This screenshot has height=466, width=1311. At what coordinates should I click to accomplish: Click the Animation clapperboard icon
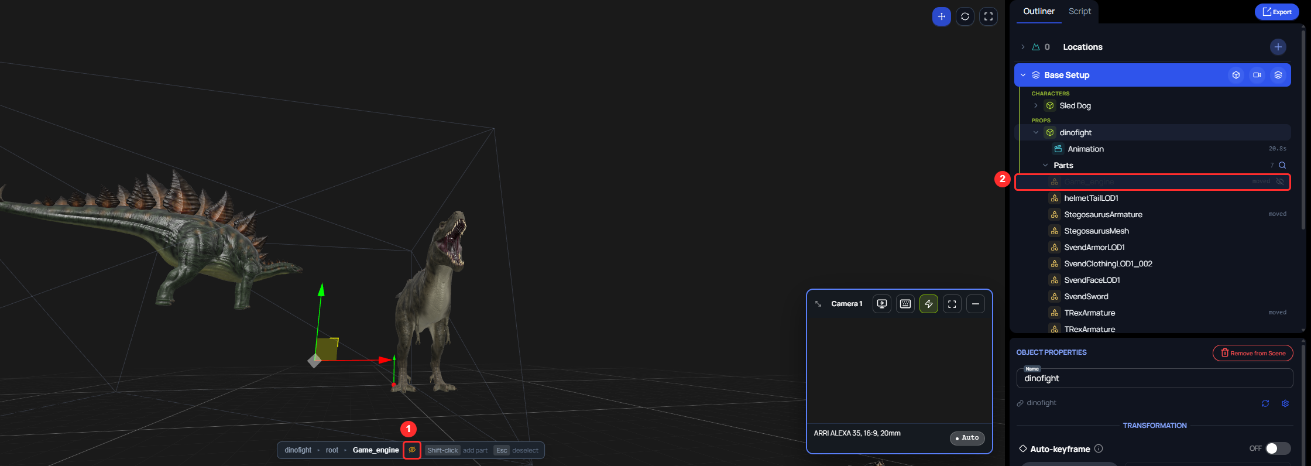pyautogui.click(x=1058, y=149)
